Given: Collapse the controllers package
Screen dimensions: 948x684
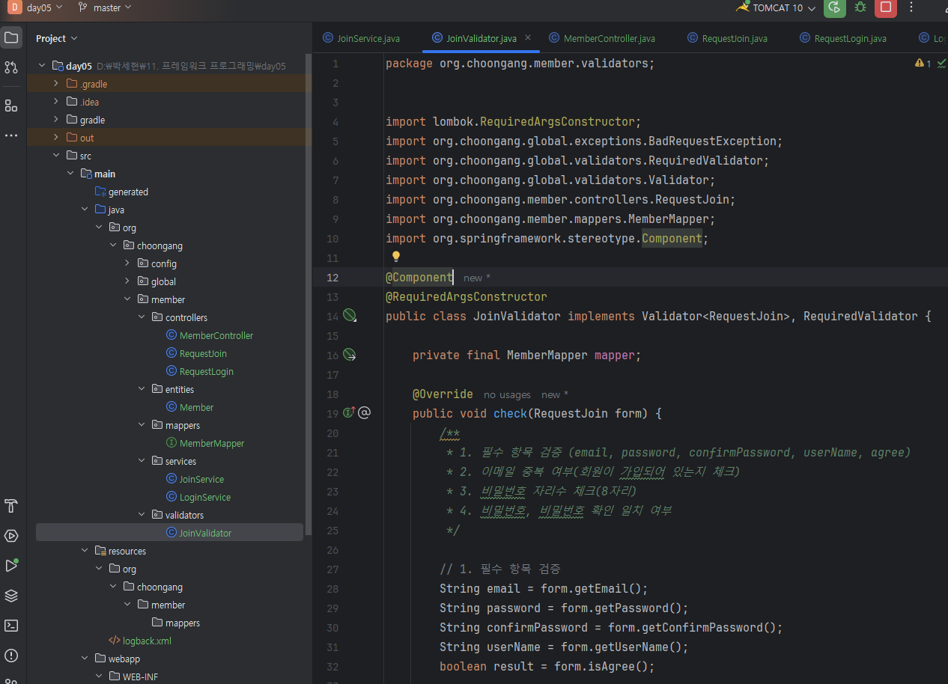Looking at the screenshot, I should tap(141, 317).
